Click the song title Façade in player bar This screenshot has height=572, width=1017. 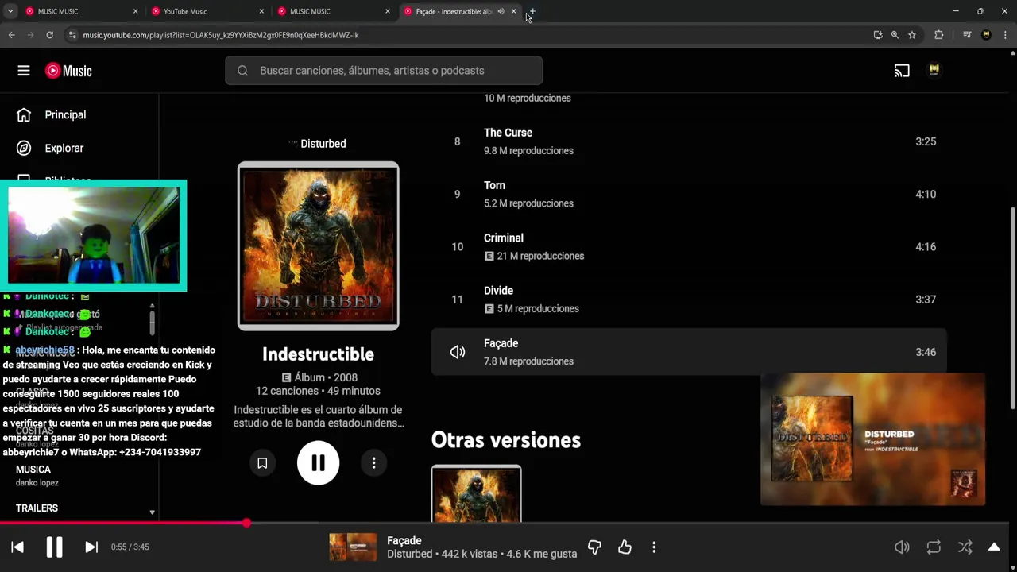[x=404, y=540]
